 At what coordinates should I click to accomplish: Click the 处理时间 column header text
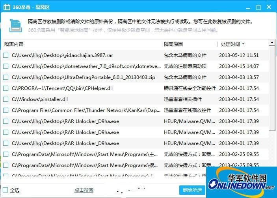pos(231,44)
